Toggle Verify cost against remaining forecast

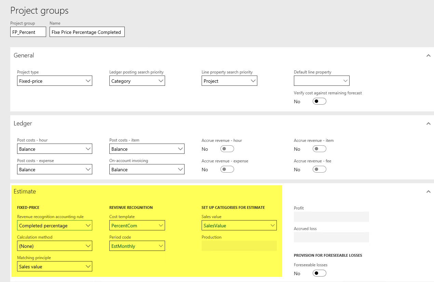coord(319,102)
